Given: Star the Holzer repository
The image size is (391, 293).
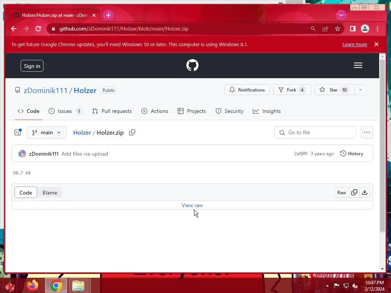Looking at the screenshot, I should tap(334, 90).
